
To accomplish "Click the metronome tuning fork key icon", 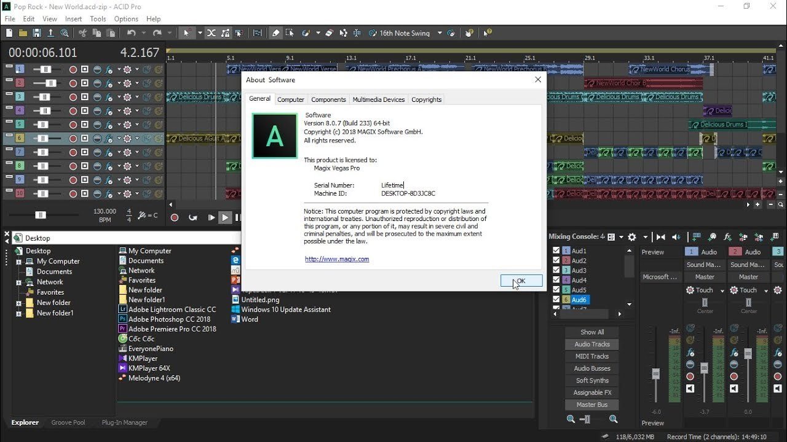I will pyautogui.click(x=143, y=215).
